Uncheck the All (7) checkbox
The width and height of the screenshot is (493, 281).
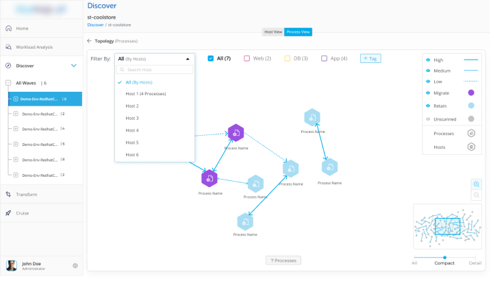(x=211, y=59)
